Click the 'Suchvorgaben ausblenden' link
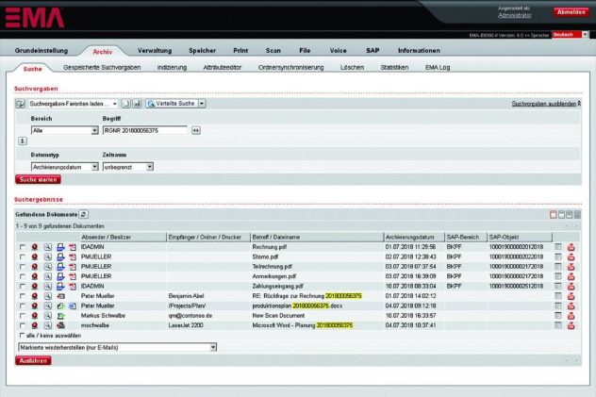Screen dimensions: 596x397 point(543,103)
